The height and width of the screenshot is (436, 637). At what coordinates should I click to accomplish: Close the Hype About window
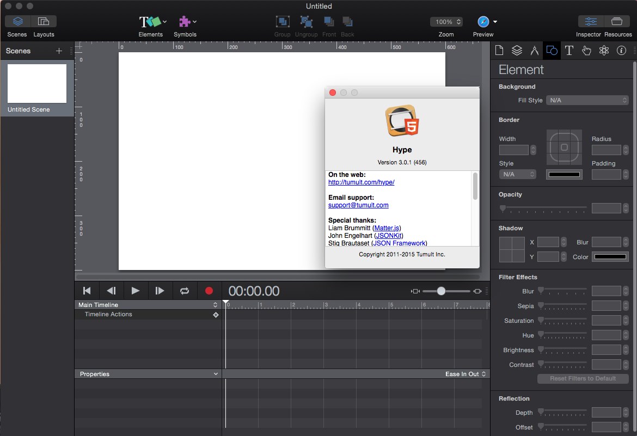tap(332, 93)
